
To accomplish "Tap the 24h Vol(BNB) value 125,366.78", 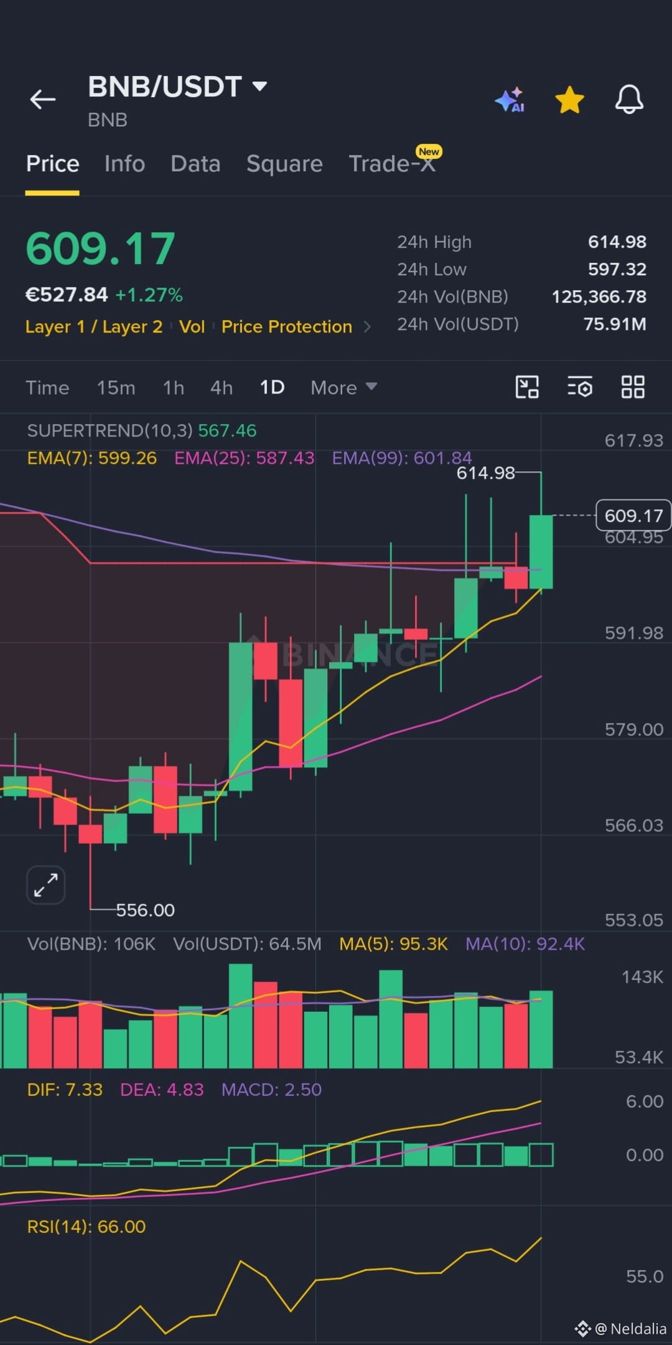I will point(599,296).
